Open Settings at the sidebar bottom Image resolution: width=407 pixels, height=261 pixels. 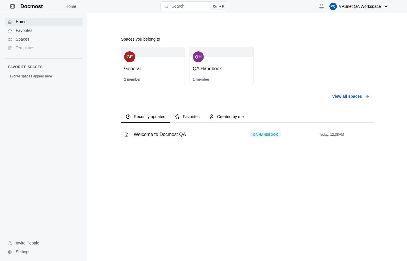[x=44, y=252]
